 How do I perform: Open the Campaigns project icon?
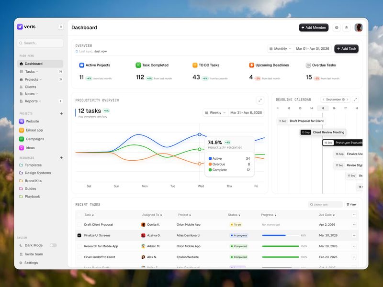22,139
